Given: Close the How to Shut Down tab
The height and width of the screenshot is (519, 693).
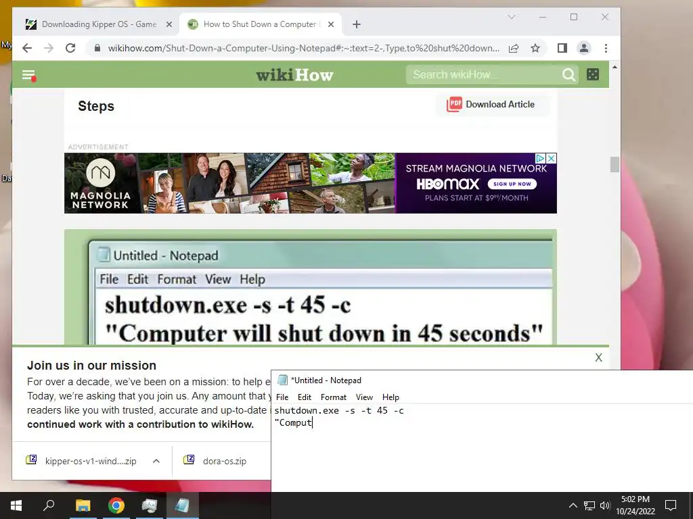Looking at the screenshot, I should click(x=330, y=24).
